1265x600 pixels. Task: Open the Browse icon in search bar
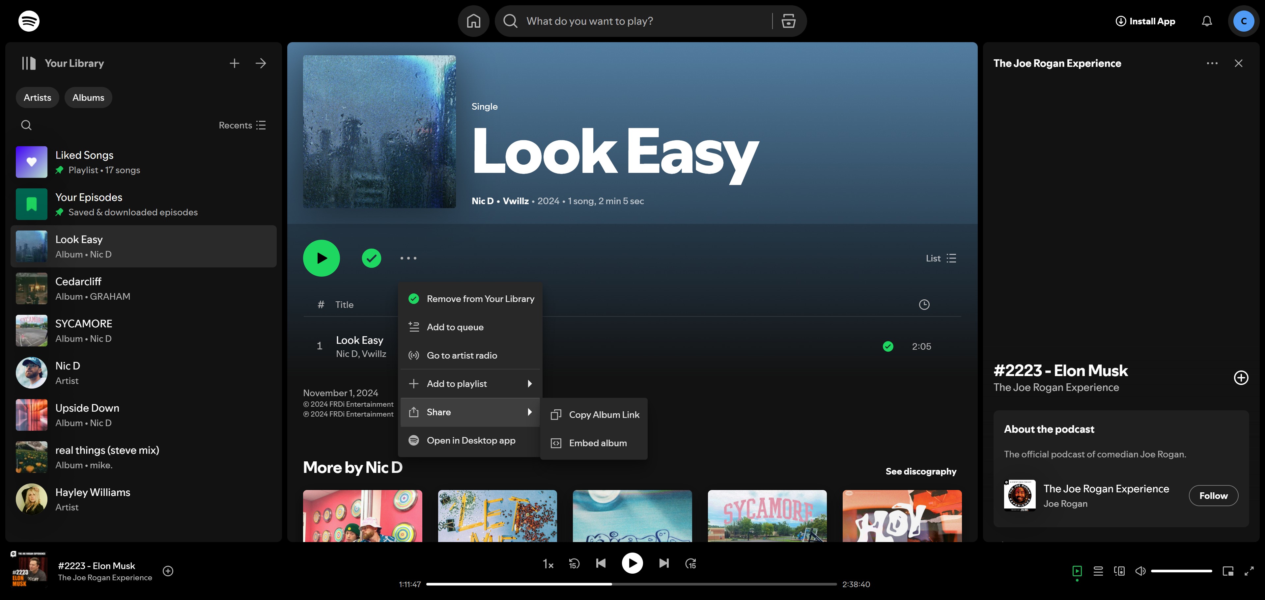click(788, 21)
